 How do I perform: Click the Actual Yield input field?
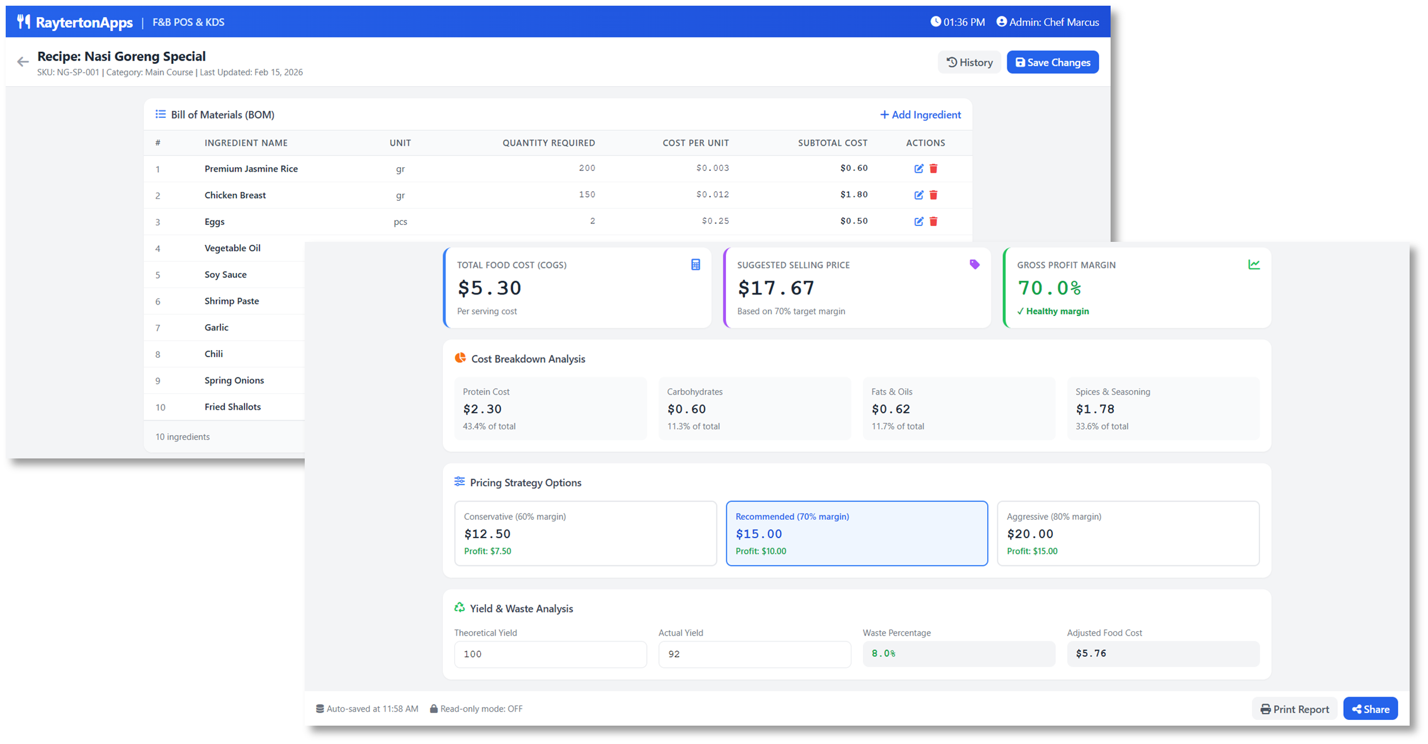[754, 654]
